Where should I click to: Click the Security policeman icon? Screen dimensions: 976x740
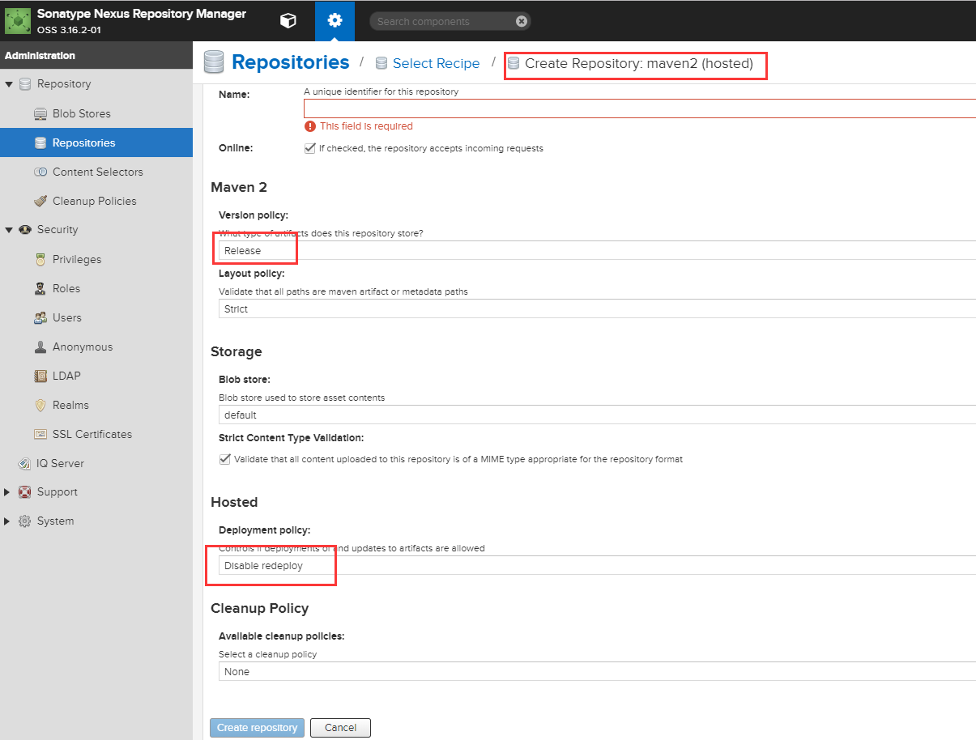pos(25,230)
